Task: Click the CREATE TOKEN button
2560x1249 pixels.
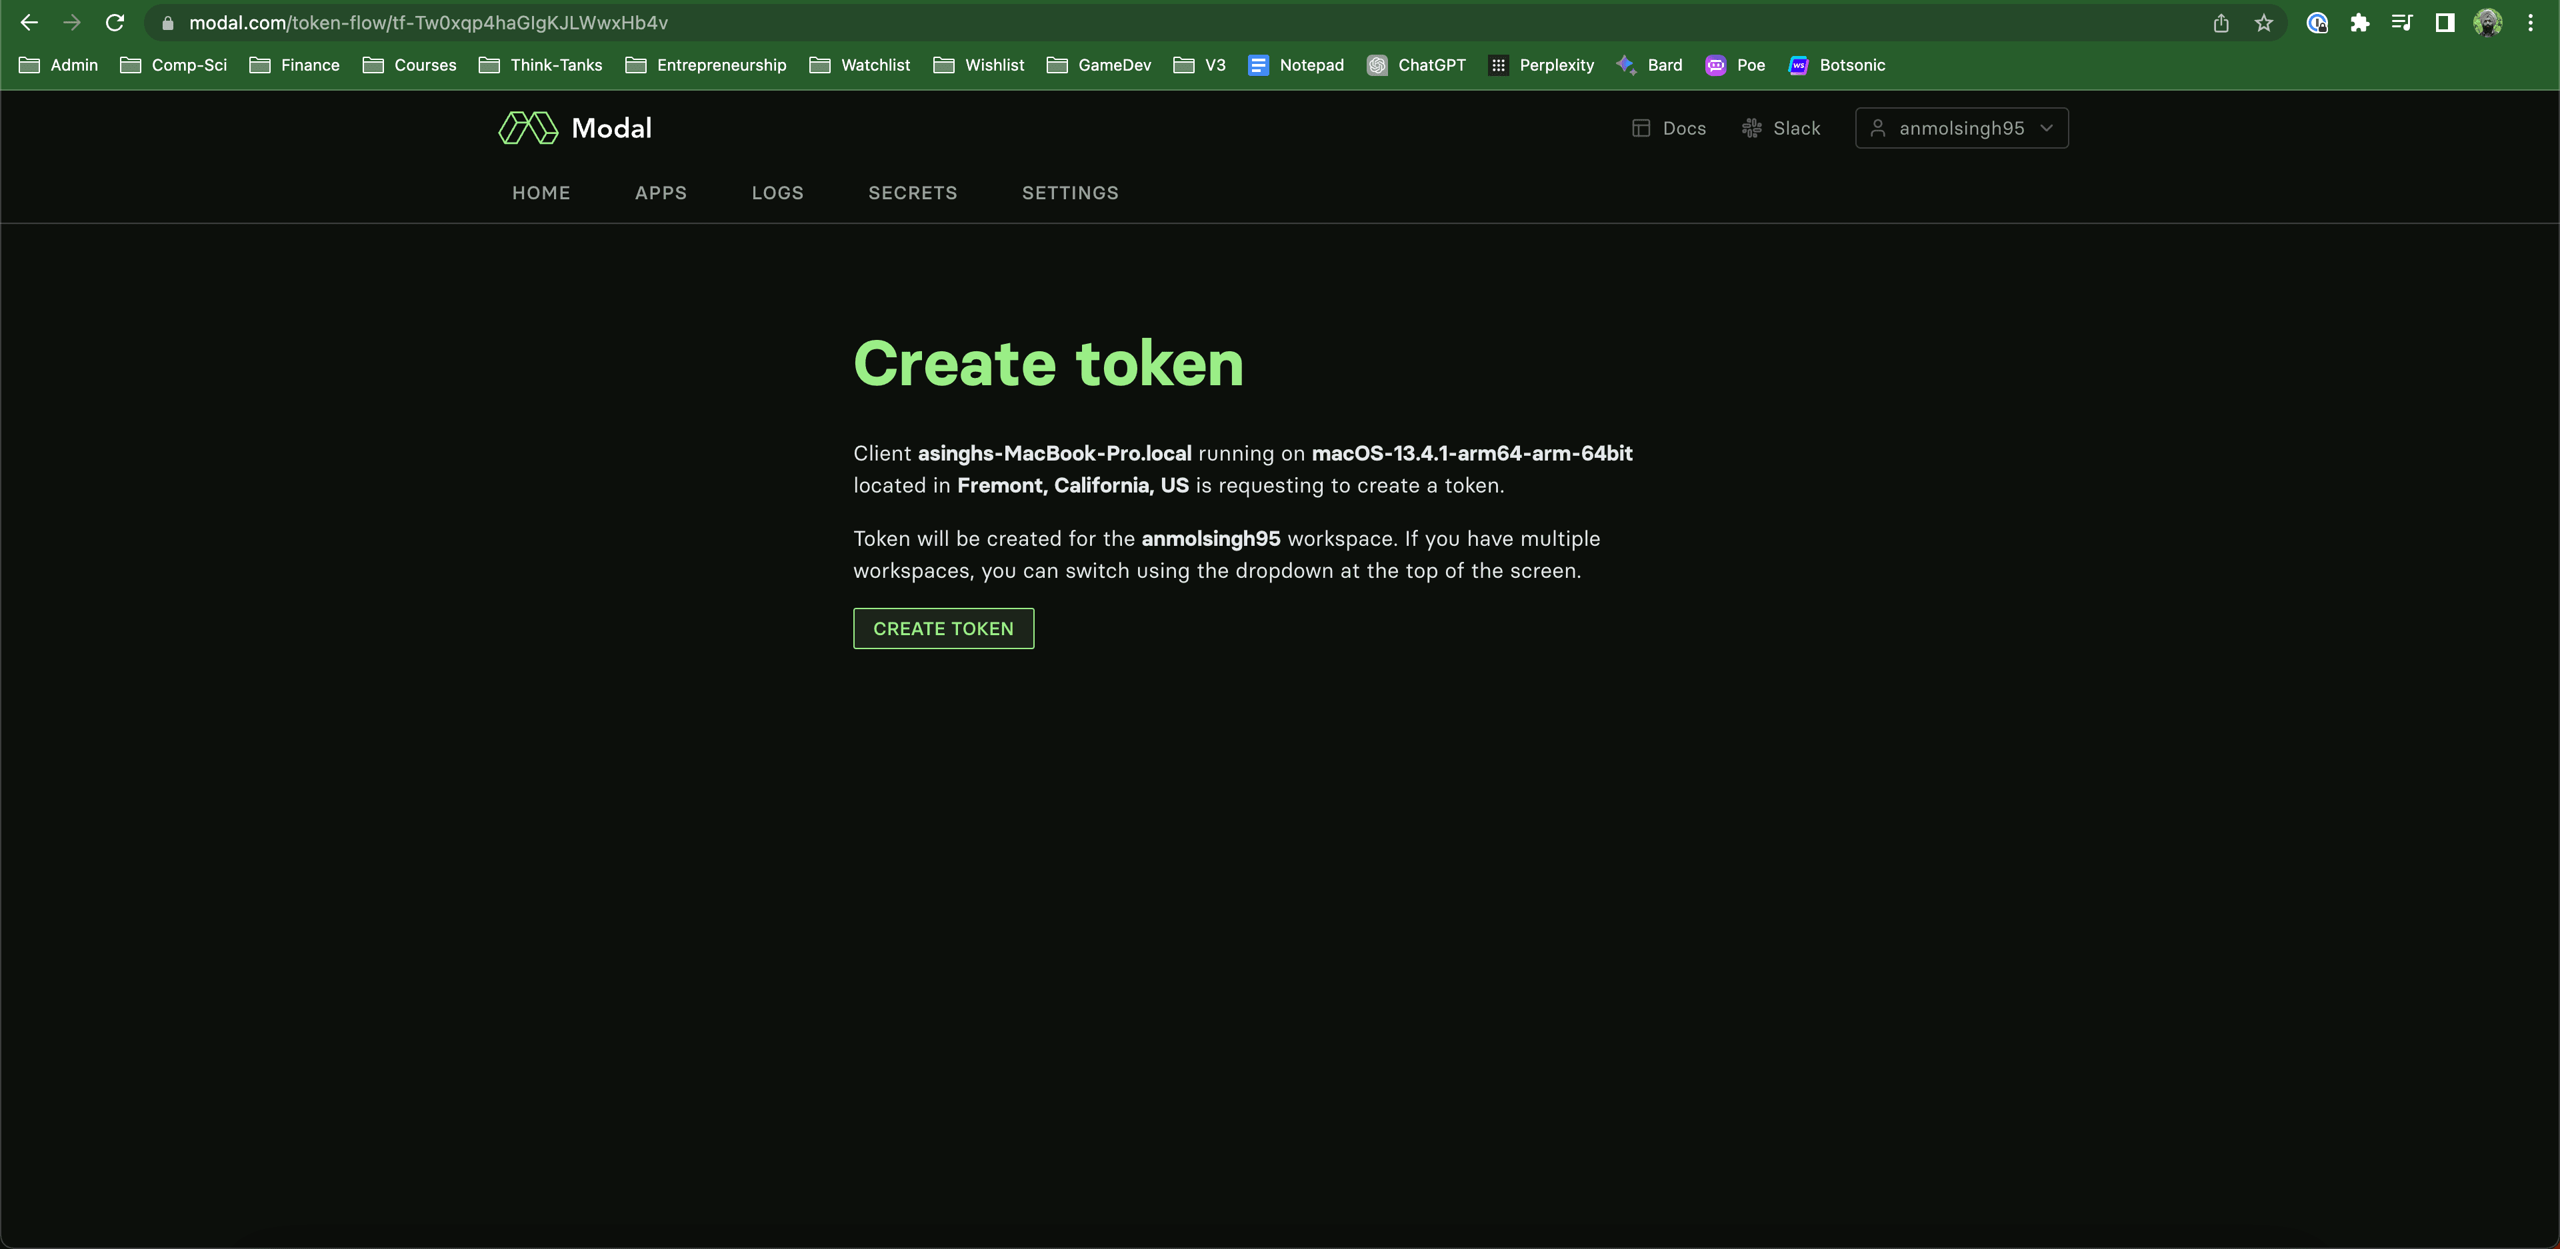Action: point(943,629)
